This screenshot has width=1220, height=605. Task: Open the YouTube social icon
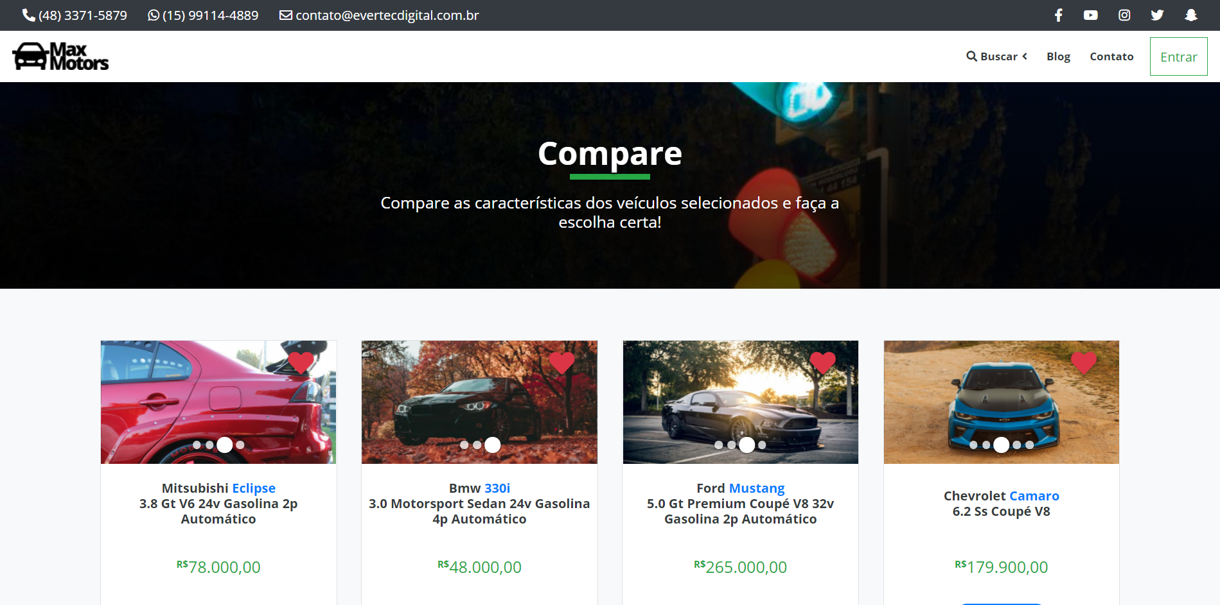click(x=1091, y=15)
